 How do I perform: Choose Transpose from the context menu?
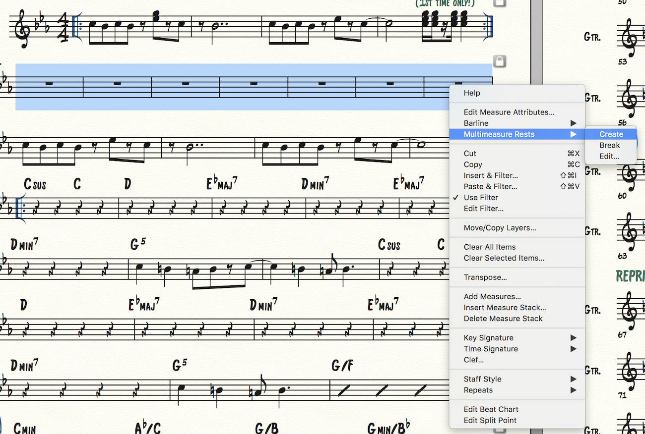485,277
